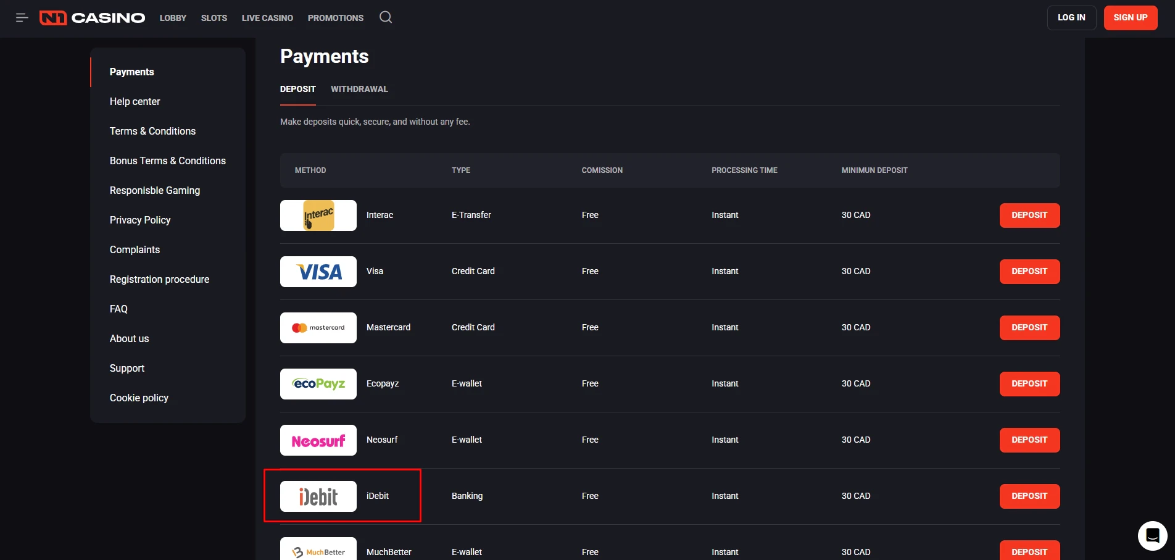Click the Mastercard payment logo
This screenshot has width=1175, height=560.
coord(318,328)
